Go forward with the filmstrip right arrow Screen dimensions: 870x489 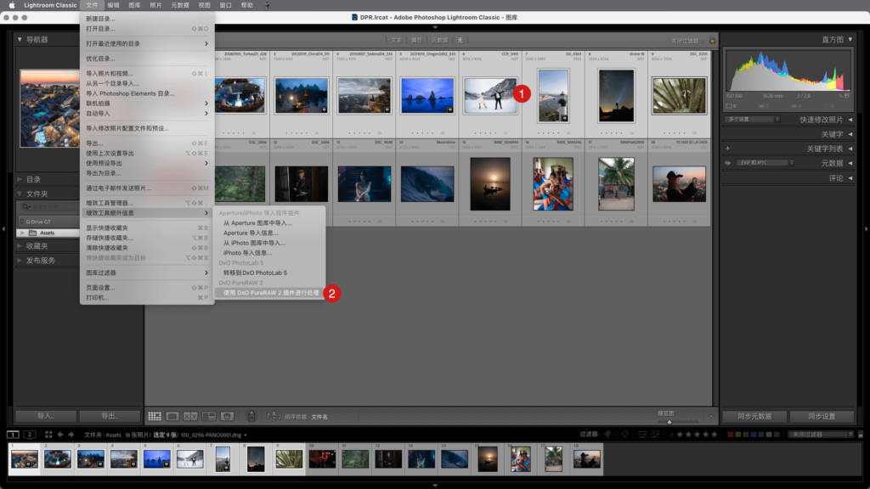pos(71,435)
